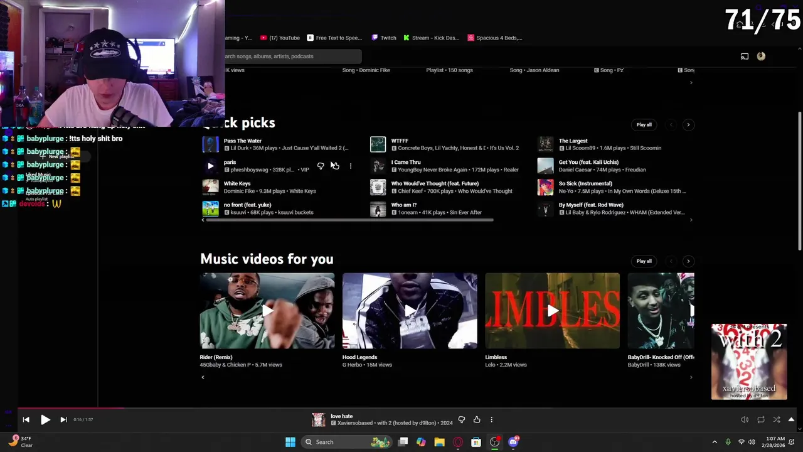Like the paris song in Quick picks

(336, 166)
